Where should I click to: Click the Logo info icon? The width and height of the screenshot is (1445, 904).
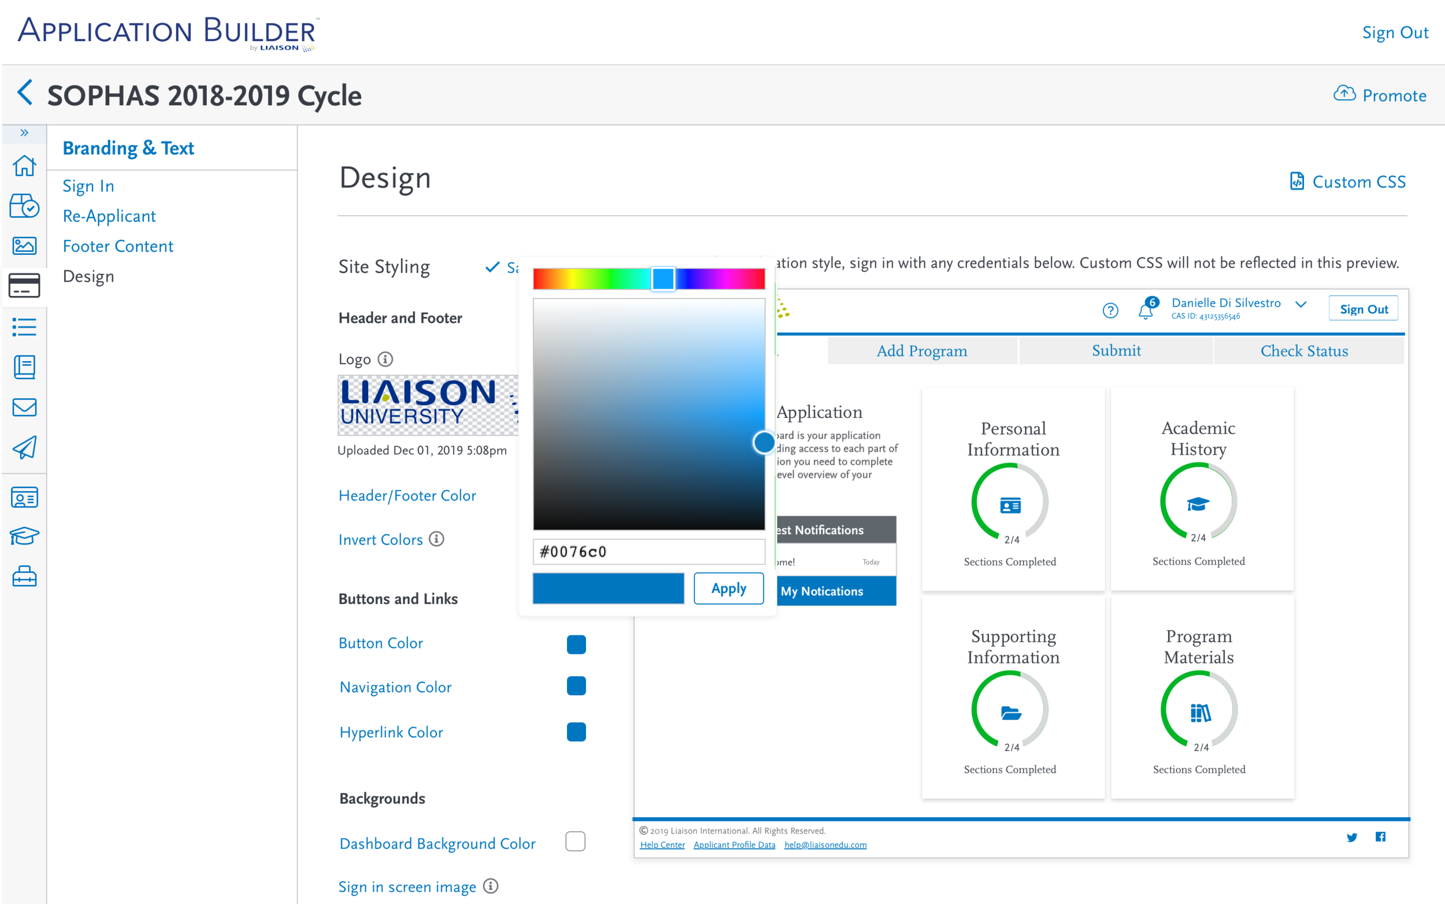[x=386, y=359]
